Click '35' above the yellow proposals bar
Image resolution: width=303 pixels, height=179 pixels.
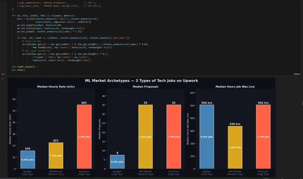pos(145,103)
